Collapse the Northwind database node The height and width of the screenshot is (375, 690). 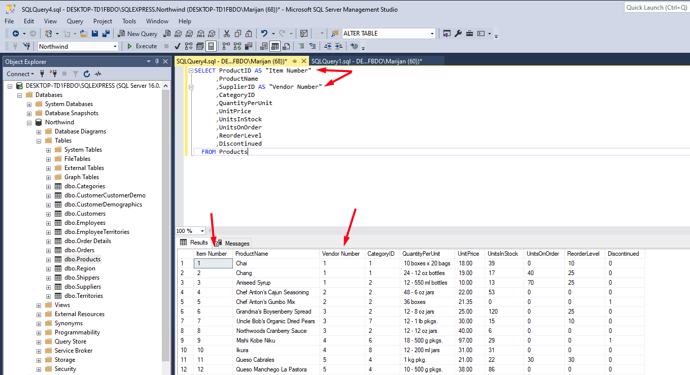click(29, 122)
